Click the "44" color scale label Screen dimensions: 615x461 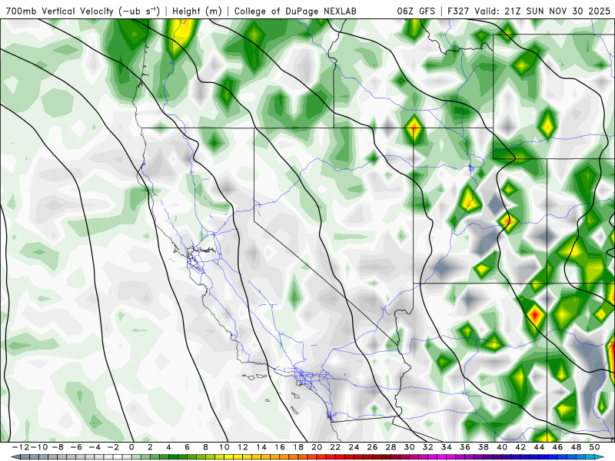(539, 447)
